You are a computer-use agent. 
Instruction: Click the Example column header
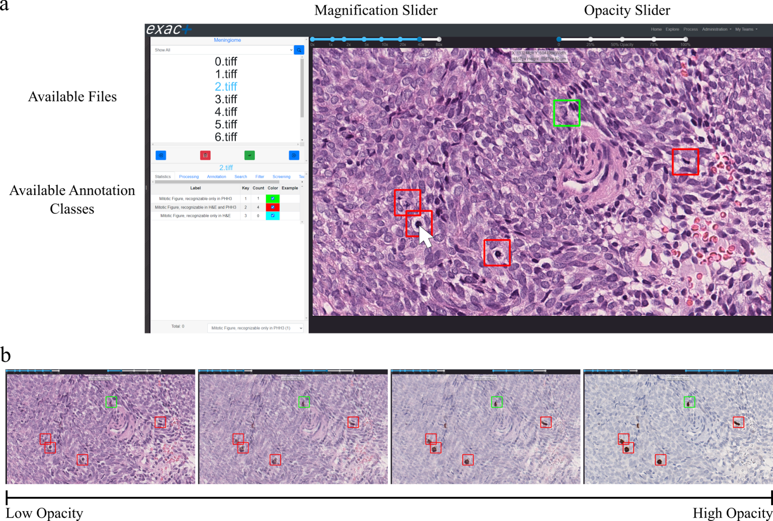coord(290,188)
